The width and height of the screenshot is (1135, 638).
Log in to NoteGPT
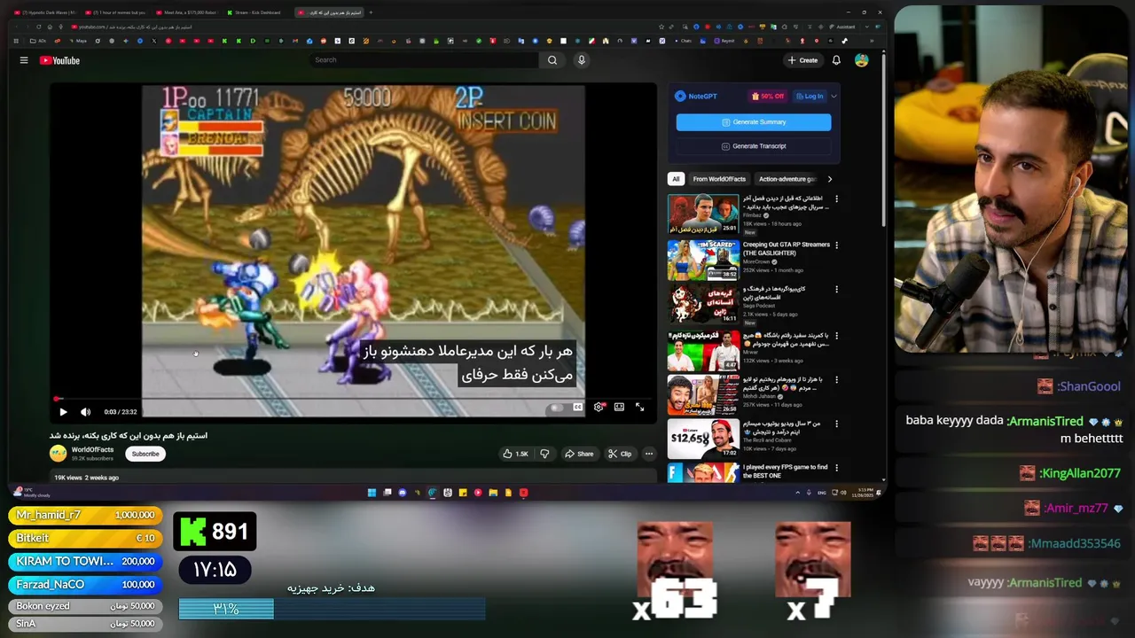[x=810, y=96]
